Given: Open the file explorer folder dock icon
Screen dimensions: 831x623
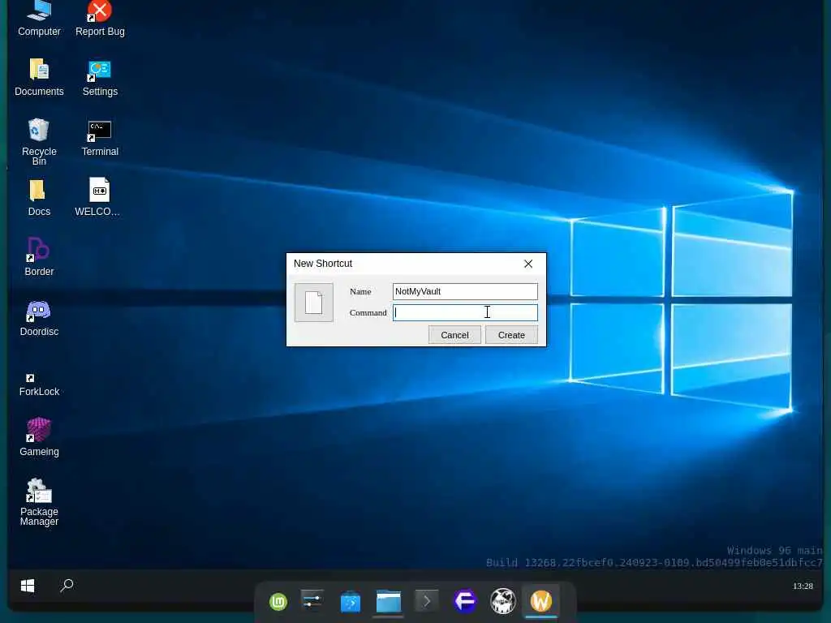Looking at the screenshot, I should tap(389, 601).
